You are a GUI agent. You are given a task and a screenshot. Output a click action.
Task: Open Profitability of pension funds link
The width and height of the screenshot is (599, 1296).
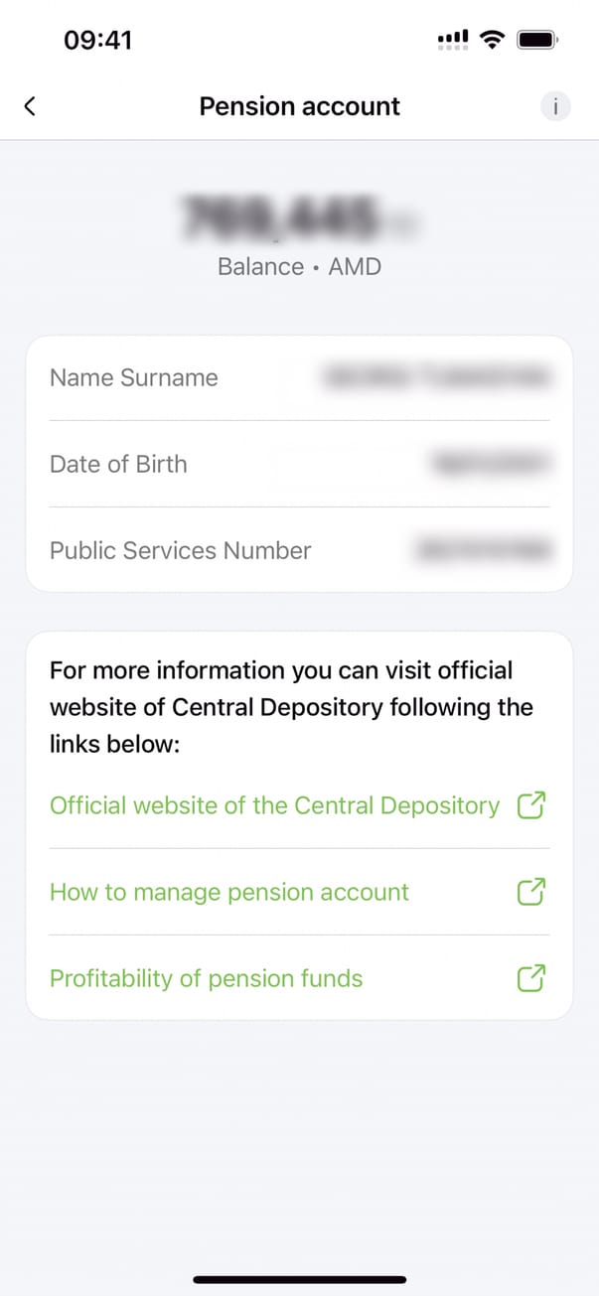tap(207, 978)
